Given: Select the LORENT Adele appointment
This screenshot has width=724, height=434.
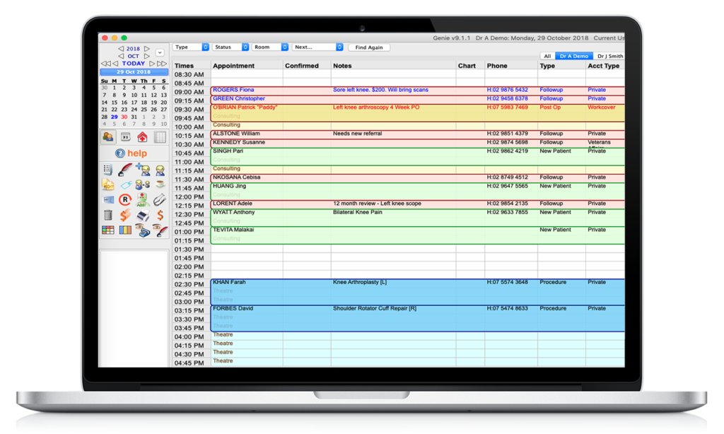Looking at the screenshot, I should 417,204.
